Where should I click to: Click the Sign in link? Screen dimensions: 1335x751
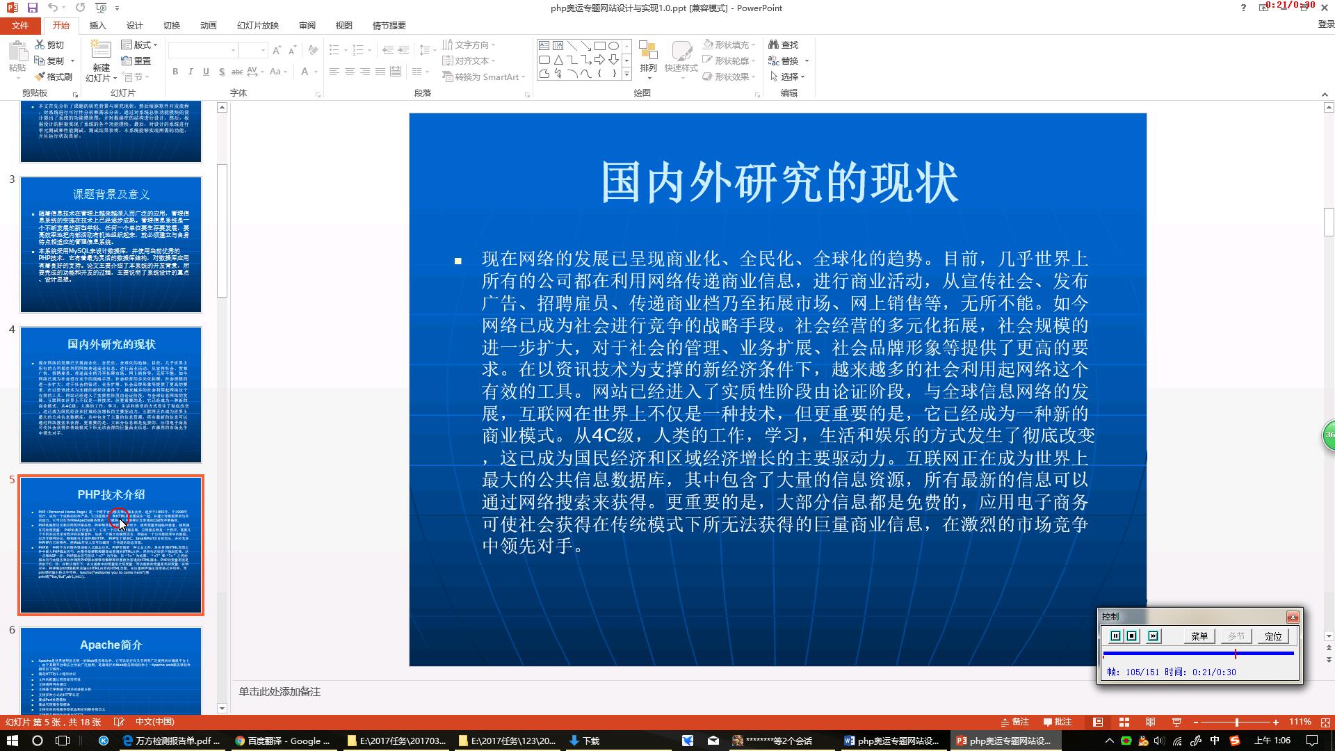tap(1325, 24)
